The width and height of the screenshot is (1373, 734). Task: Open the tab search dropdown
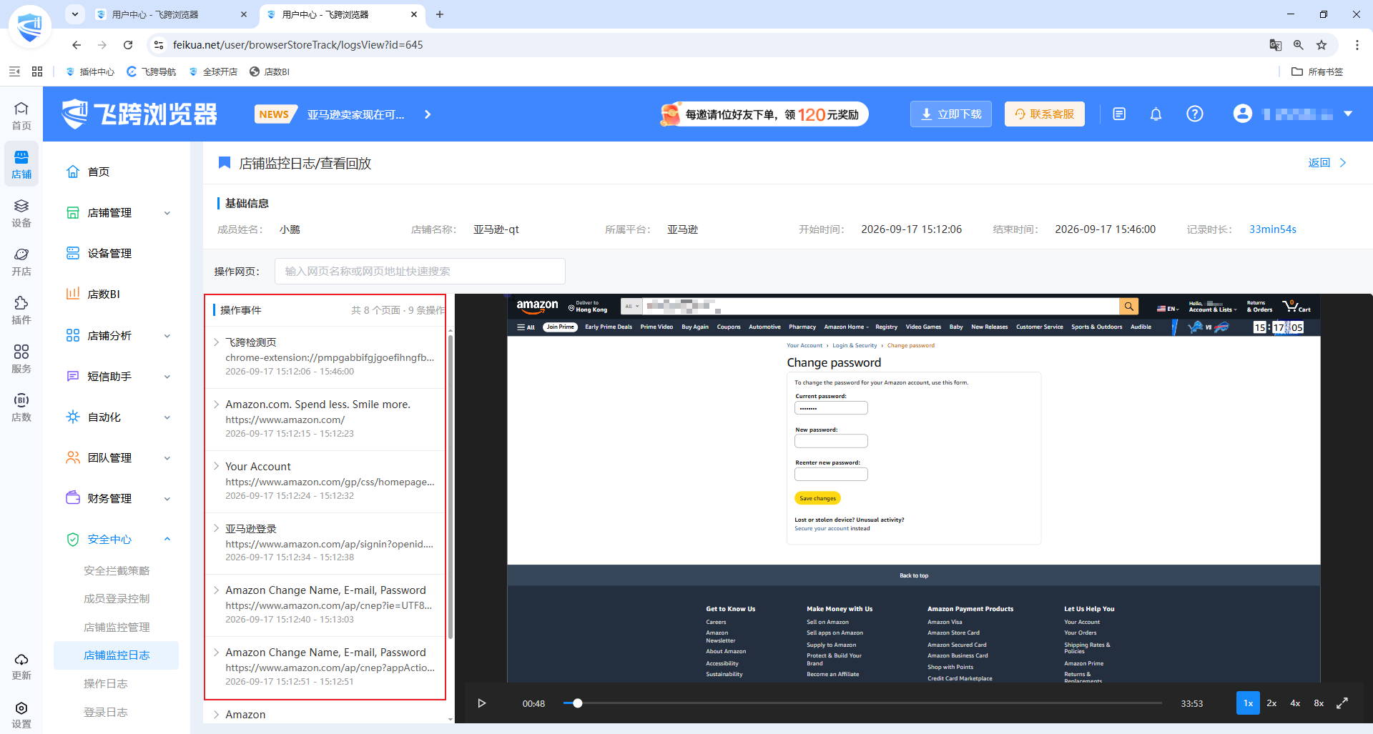pos(75,14)
